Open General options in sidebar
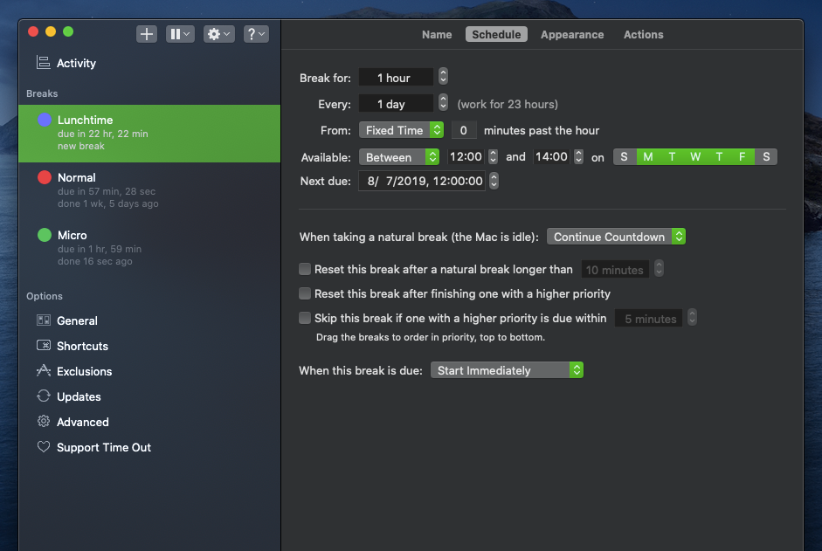The height and width of the screenshot is (551, 822). click(77, 320)
